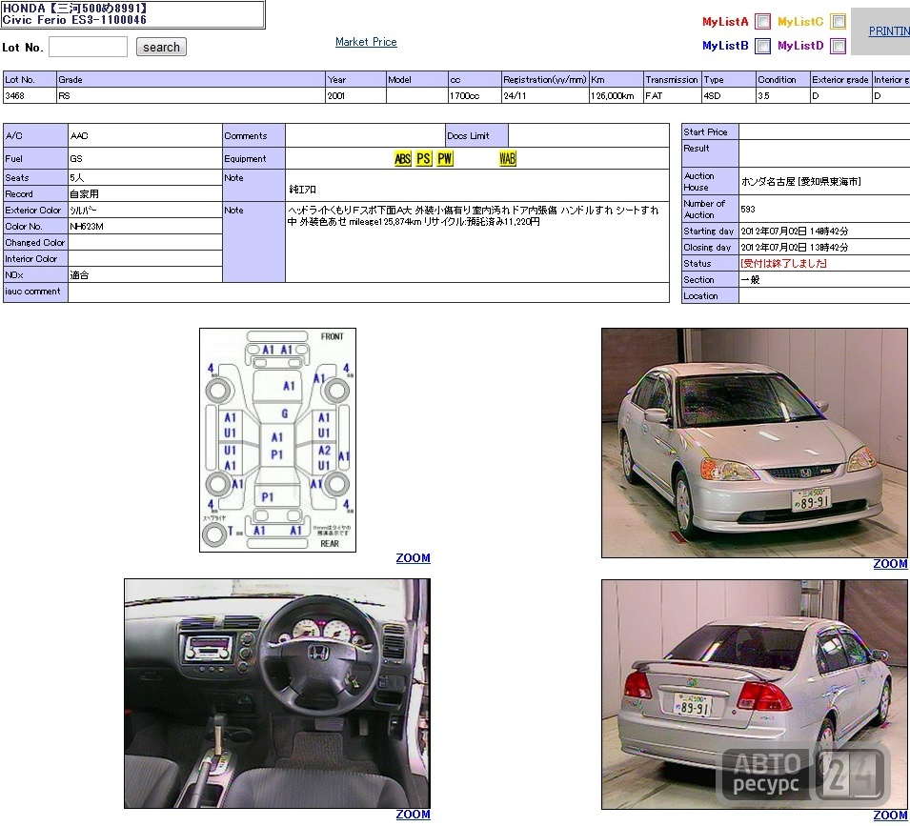Click the WAB equipment icon
Viewport: 910px width, 826px height.
point(507,158)
